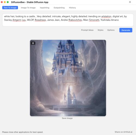Viewport: 136px width, 135px height.
Task: Focus the prompt text box
Action: [x=68, y=20]
